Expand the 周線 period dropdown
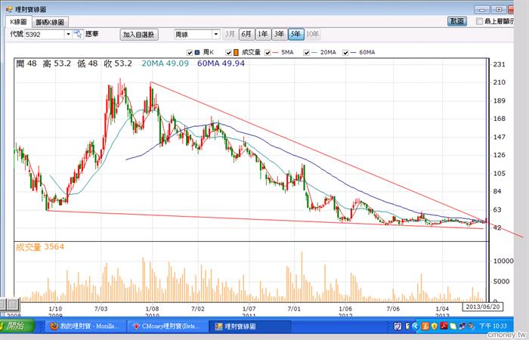 (x=216, y=34)
